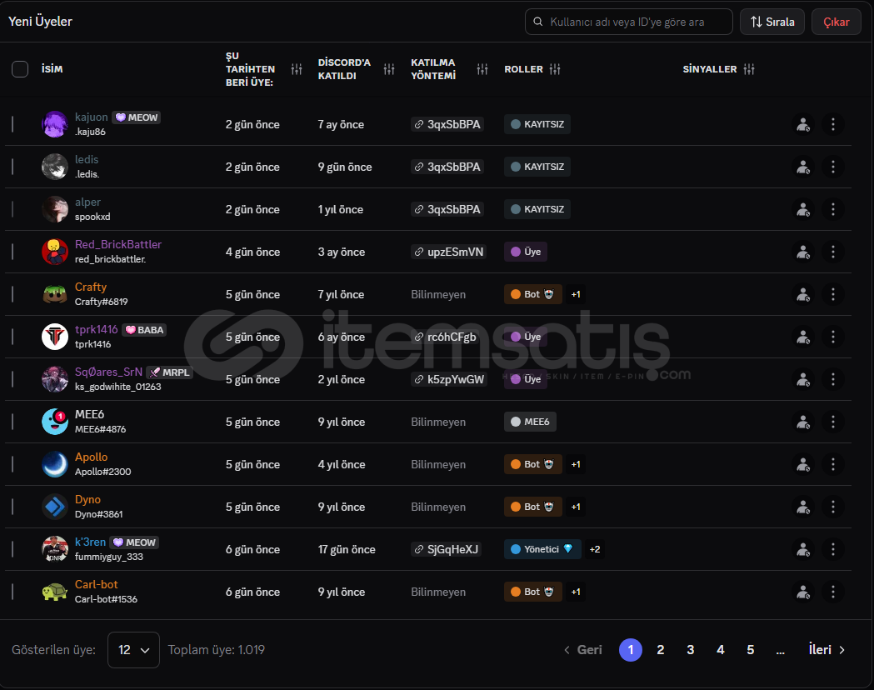Click the user name or ID search field

629,22
